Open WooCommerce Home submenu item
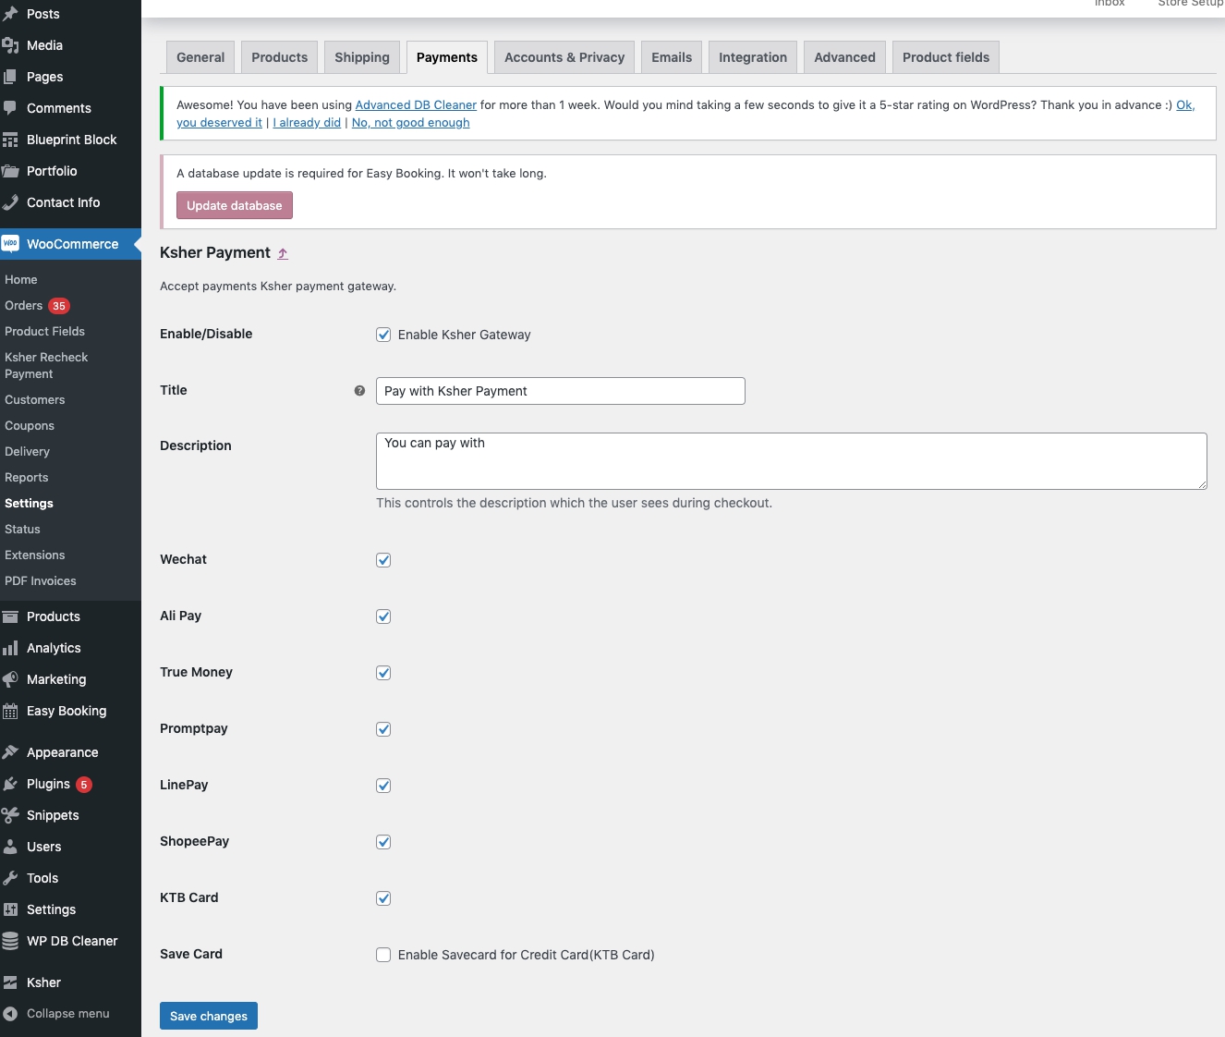Image resolution: width=1225 pixels, height=1037 pixels. click(x=21, y=280)
